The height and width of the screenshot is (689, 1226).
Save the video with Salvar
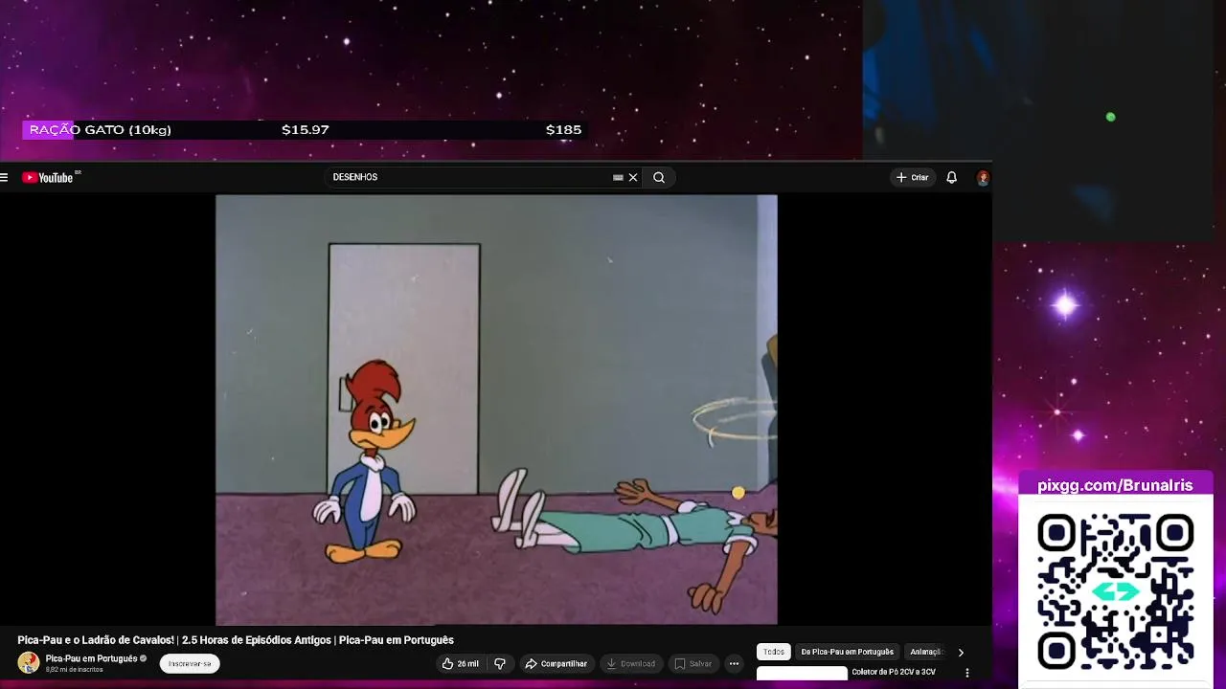coord(692,663)
